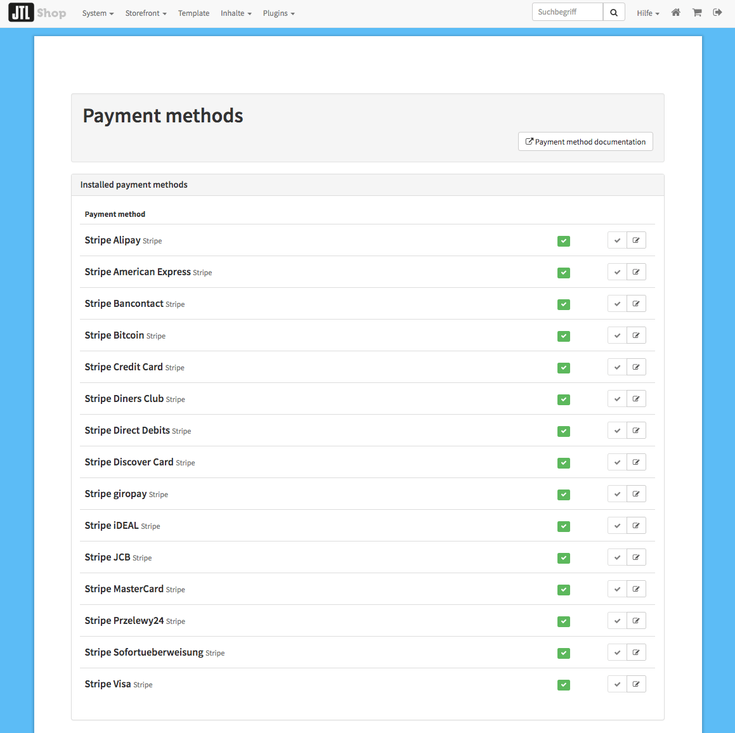Edit the Stripe Sofortueberweisung payment method
Screen dimensions: 735x733
[636, 652]
